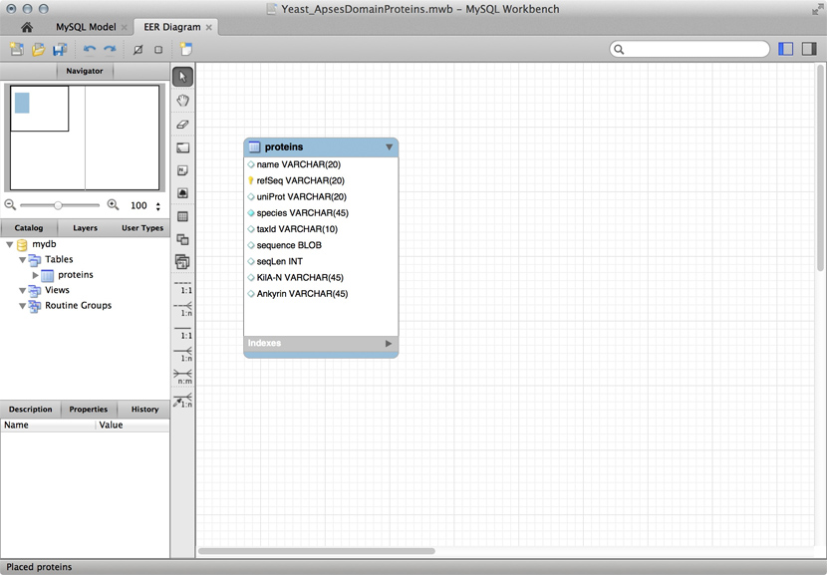Toggle the right sidebar visibility
827x575 pixels.
click(809, 49)
